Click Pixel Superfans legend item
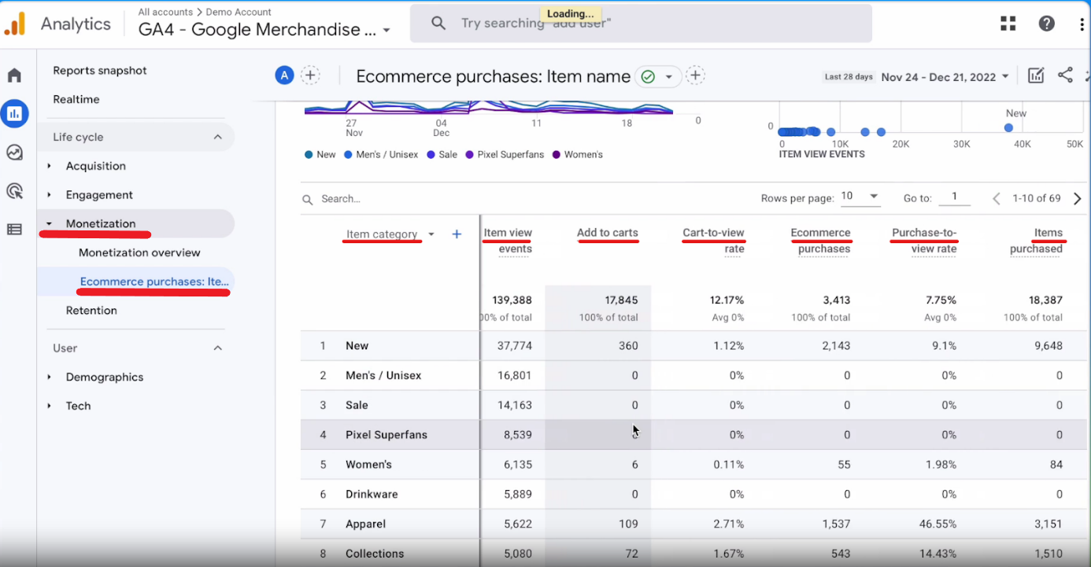Viewport: 1091px width, 567px height. (505, 155)
